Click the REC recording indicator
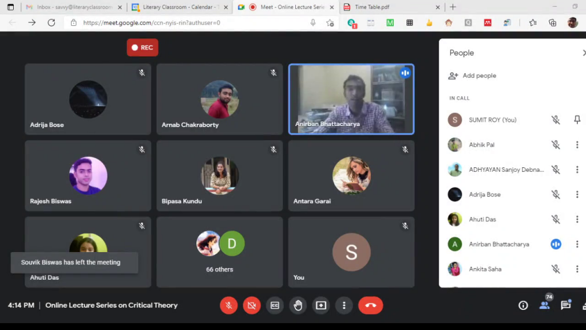 pyautogui.click(x=142, y=48)
